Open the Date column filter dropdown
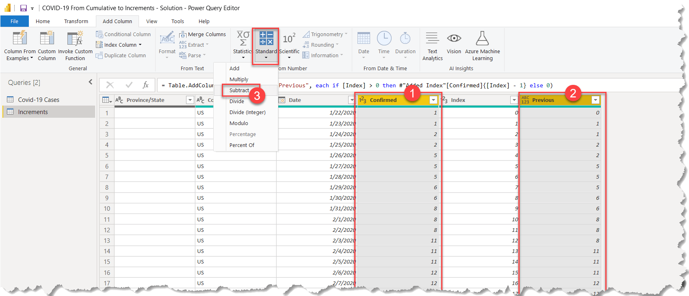 (352, 100)
